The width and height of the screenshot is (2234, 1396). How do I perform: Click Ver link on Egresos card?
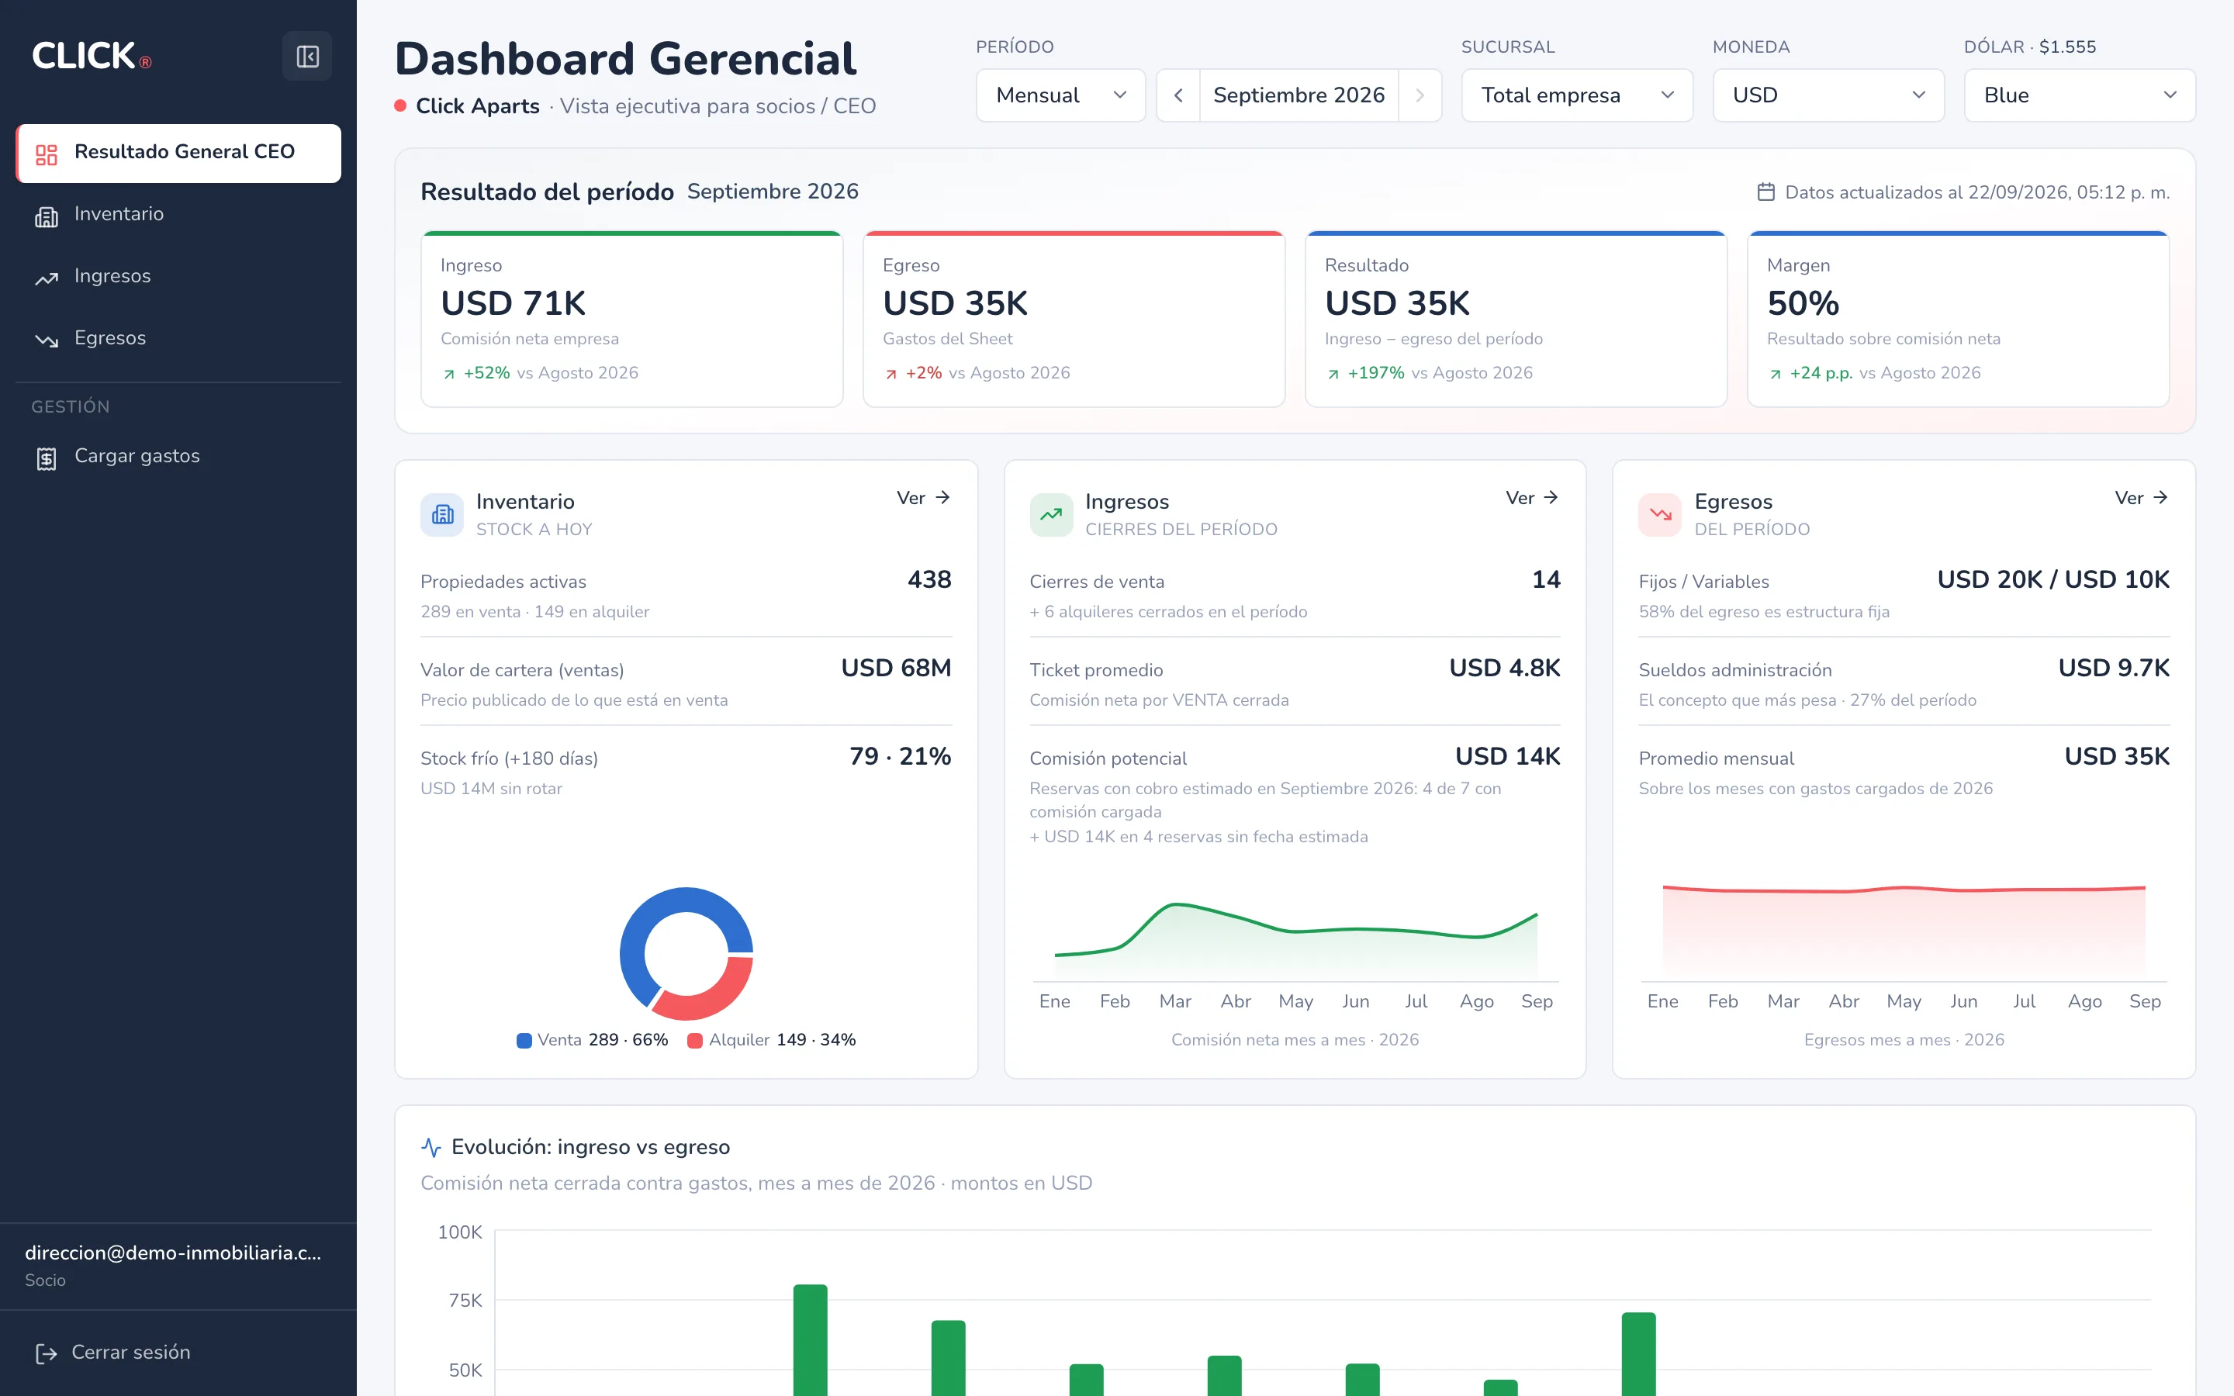[2142, 499]
